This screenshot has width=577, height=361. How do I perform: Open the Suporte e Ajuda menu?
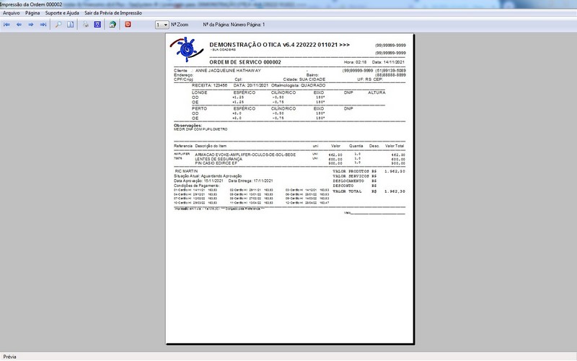[x=62, y=13]
